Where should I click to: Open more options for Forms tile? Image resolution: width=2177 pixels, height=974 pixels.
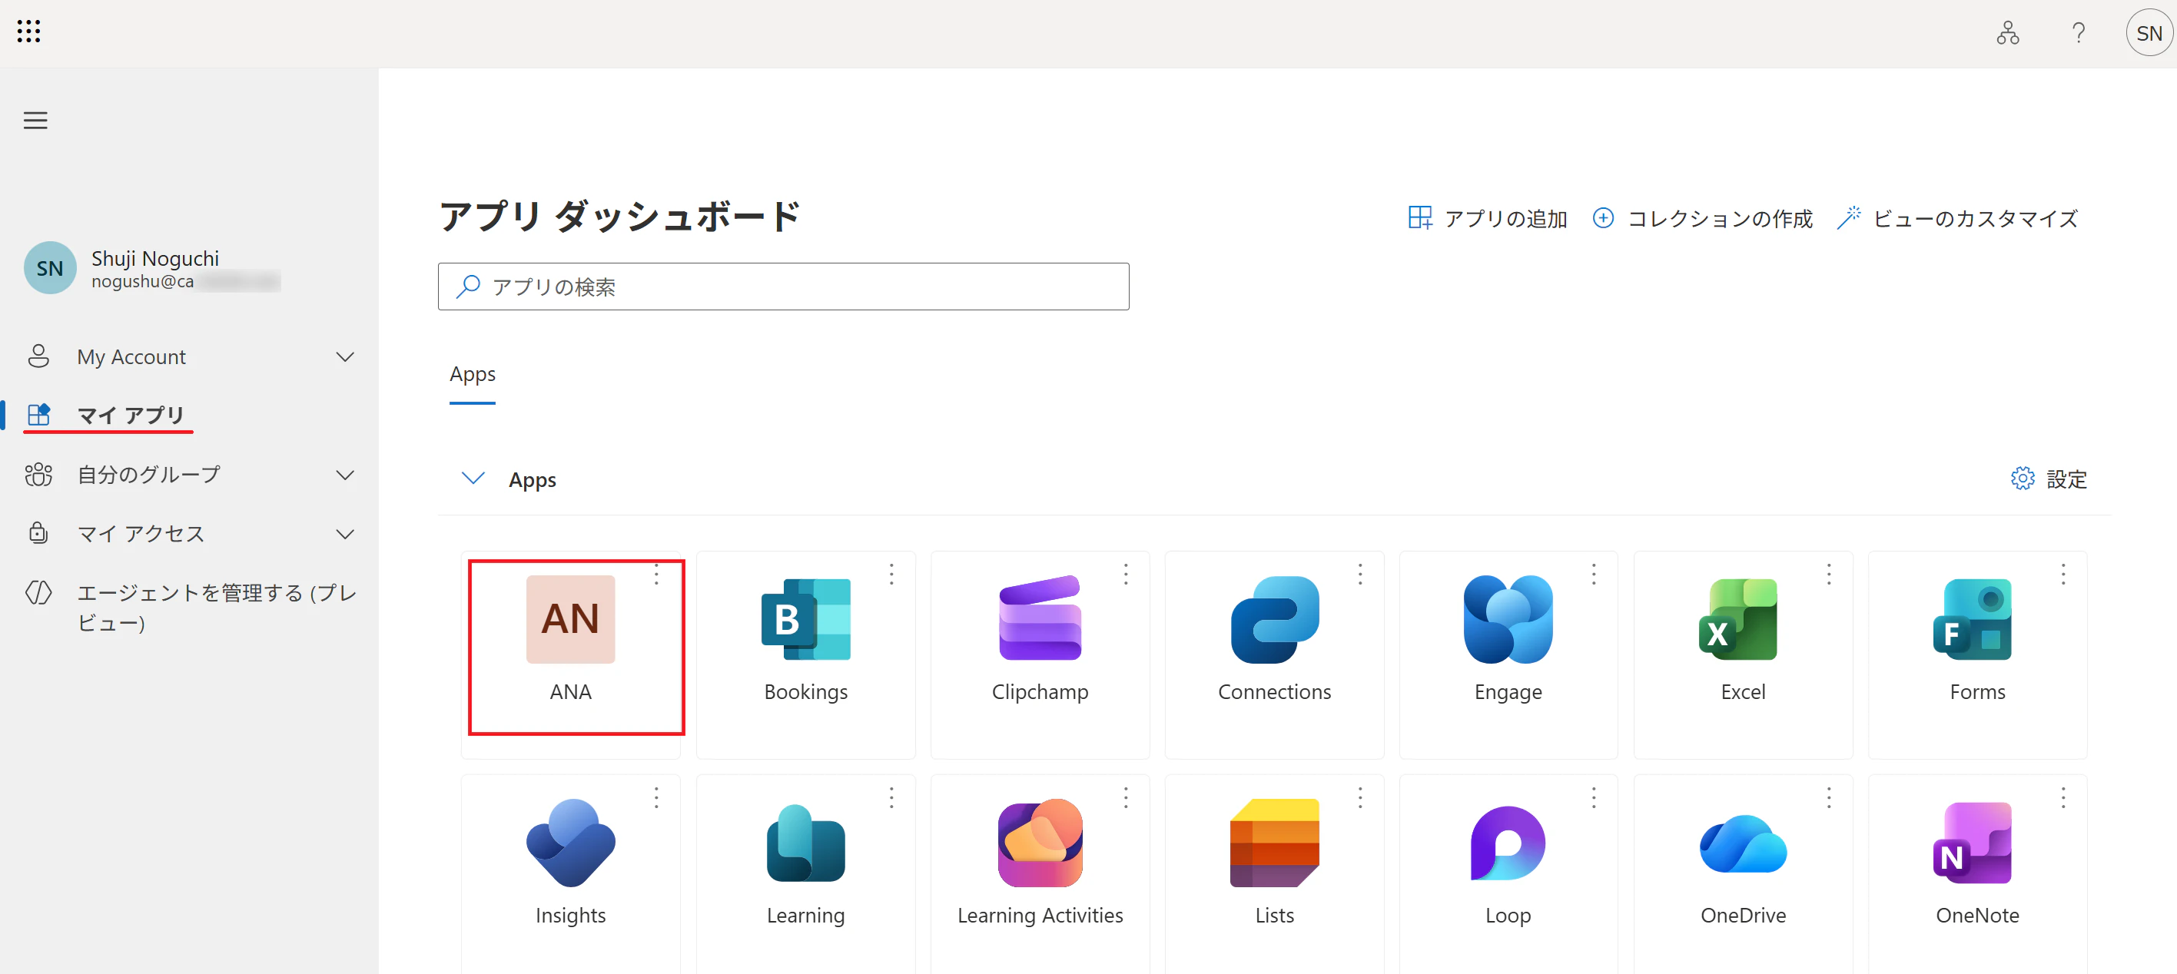2062,575
